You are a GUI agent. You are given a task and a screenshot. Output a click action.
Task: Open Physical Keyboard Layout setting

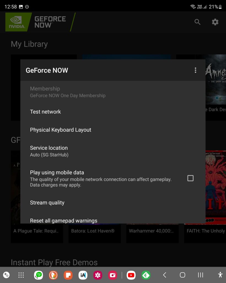coord(113,130)
